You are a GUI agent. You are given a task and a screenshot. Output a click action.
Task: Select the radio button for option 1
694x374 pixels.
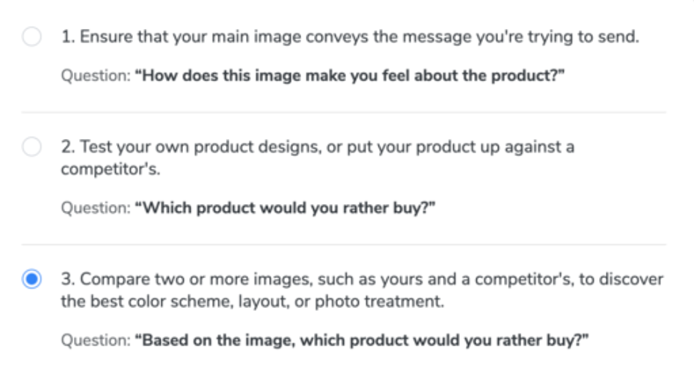(32, 38)
